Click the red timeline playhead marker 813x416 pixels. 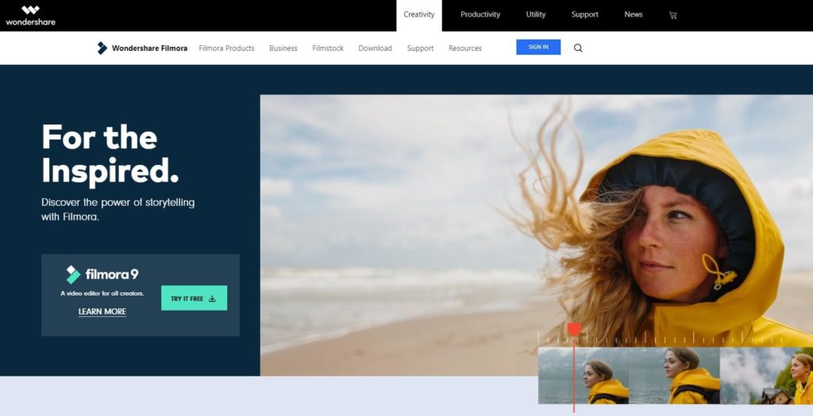click(x=574, y=329)
